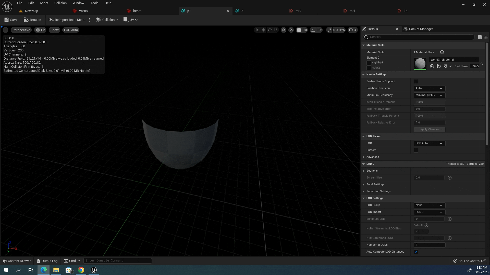Image resolution: width=490 pixels, height=275 pixels.
Task: Click Source Control Off status
Action: (469, 261)
